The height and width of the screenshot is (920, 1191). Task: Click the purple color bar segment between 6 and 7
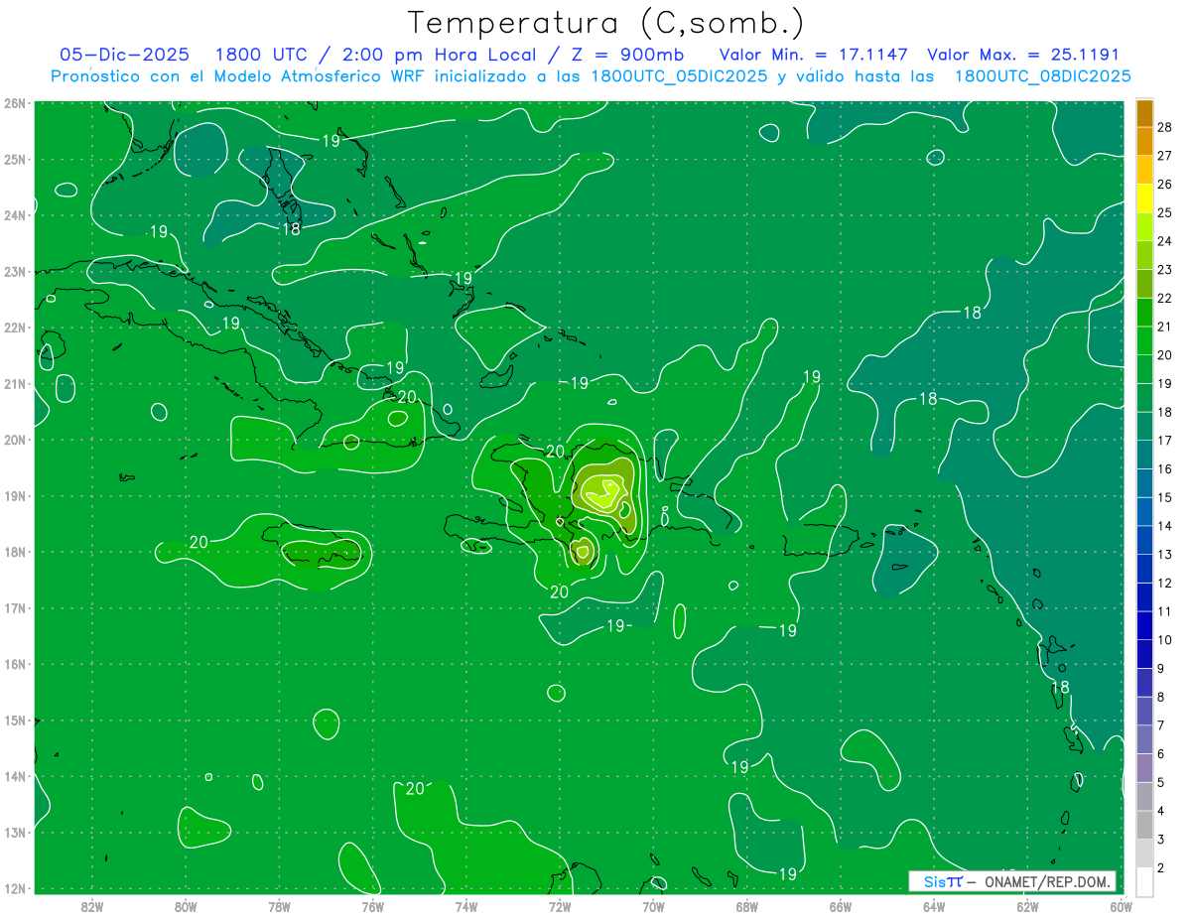tap(1144, 740)
